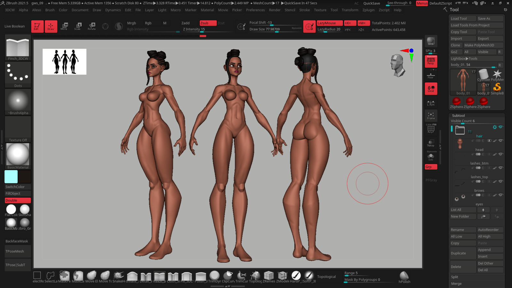Select the TrimDynamic brush
The image size is (512, 288).
214,277
